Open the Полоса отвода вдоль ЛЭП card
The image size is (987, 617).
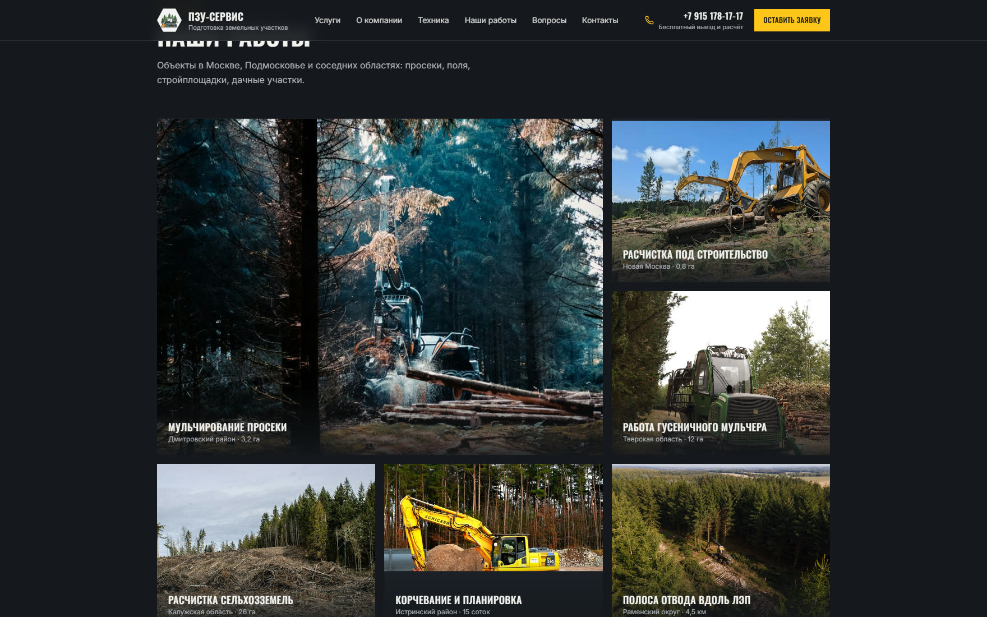pyautogui.click(x=721, y=540)
